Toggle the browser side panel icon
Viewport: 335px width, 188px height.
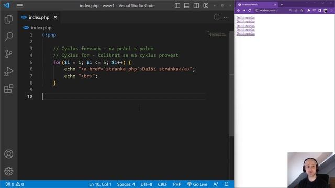pos(320,10)
